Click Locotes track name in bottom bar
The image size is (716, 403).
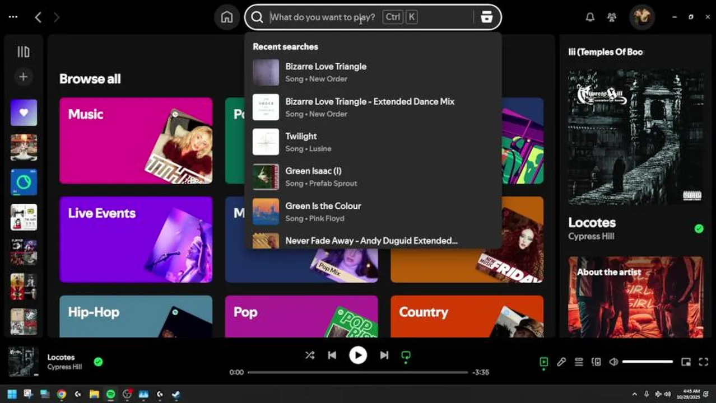(61, 357)
